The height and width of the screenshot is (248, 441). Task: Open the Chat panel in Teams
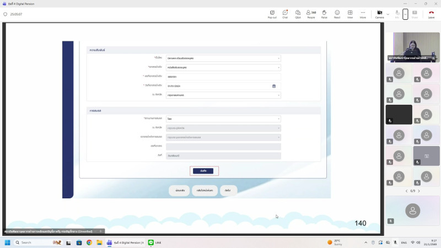pos(285,14)
